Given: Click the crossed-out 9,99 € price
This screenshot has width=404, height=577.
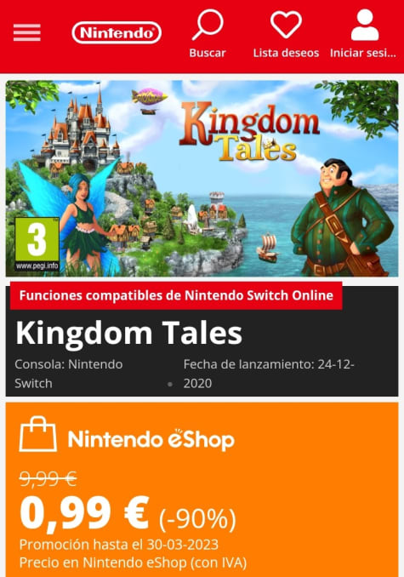Looking at the screenshot, I should [x=48, y=479].
